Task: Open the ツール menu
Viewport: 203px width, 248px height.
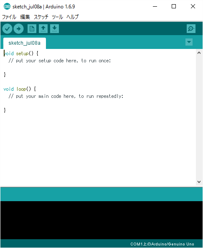Action: tap(57, 17)
